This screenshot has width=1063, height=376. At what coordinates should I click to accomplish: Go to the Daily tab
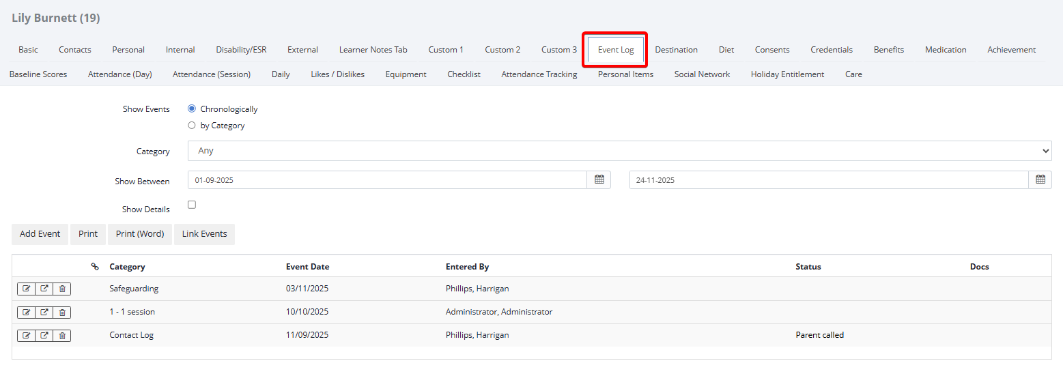coord(281,74)
